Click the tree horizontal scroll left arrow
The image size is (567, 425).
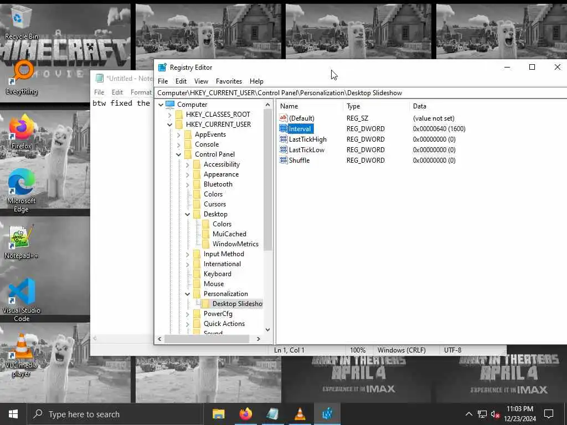coord(159,339)
